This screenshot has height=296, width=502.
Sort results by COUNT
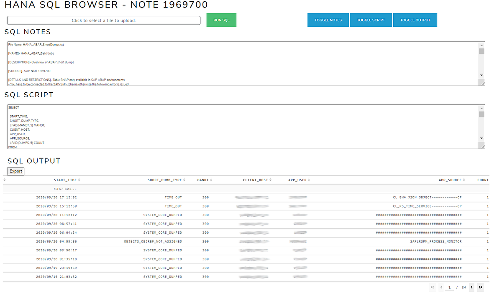point(484,180)
